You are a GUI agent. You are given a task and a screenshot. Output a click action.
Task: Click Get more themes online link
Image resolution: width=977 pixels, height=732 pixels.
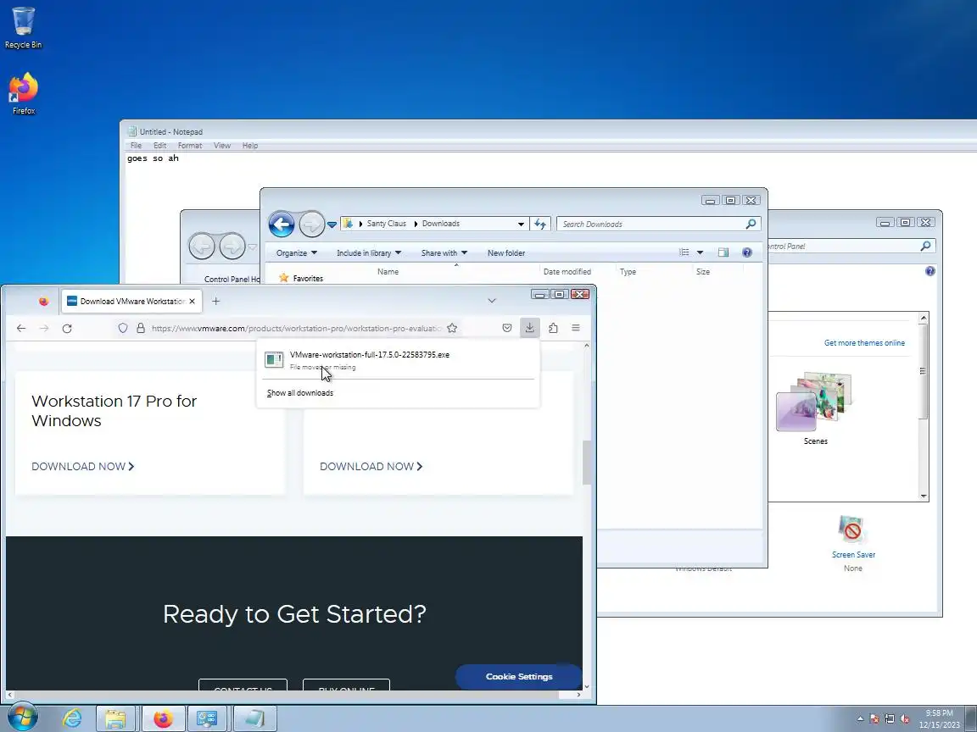tap(864, 343)
